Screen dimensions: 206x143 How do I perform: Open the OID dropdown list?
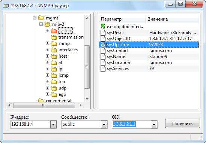[x=154, y=124]
